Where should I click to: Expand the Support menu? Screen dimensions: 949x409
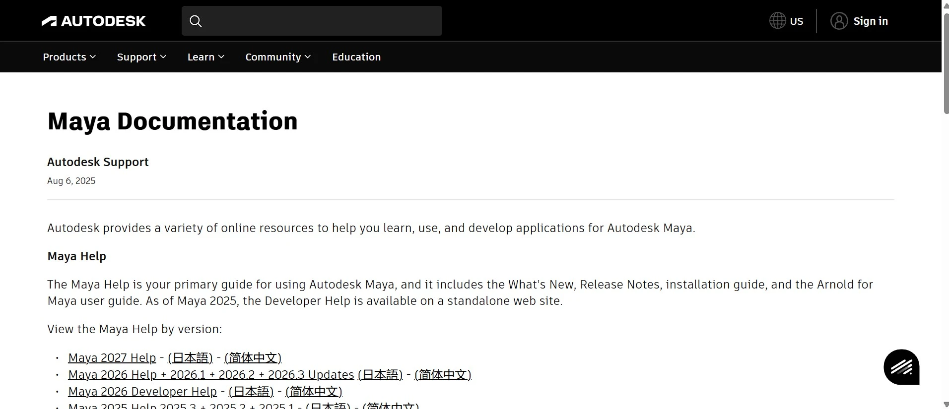141,57
